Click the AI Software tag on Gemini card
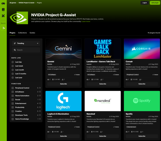Screen dimensions: 161x141 coord(52,75)
